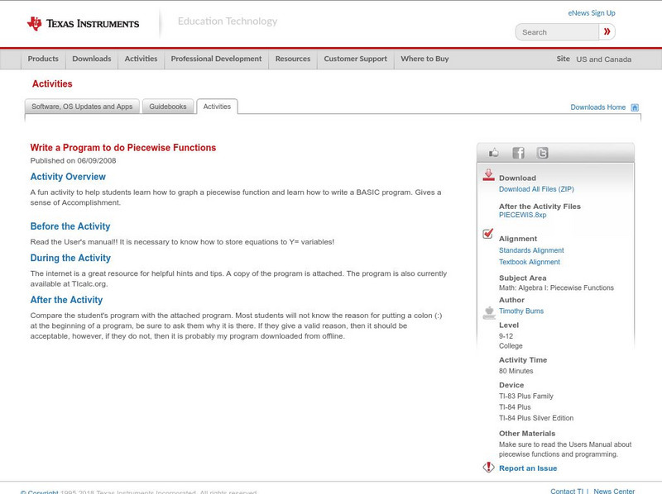662x494 pixels.
Task: Click the College level text
Action: coord(511,346)
